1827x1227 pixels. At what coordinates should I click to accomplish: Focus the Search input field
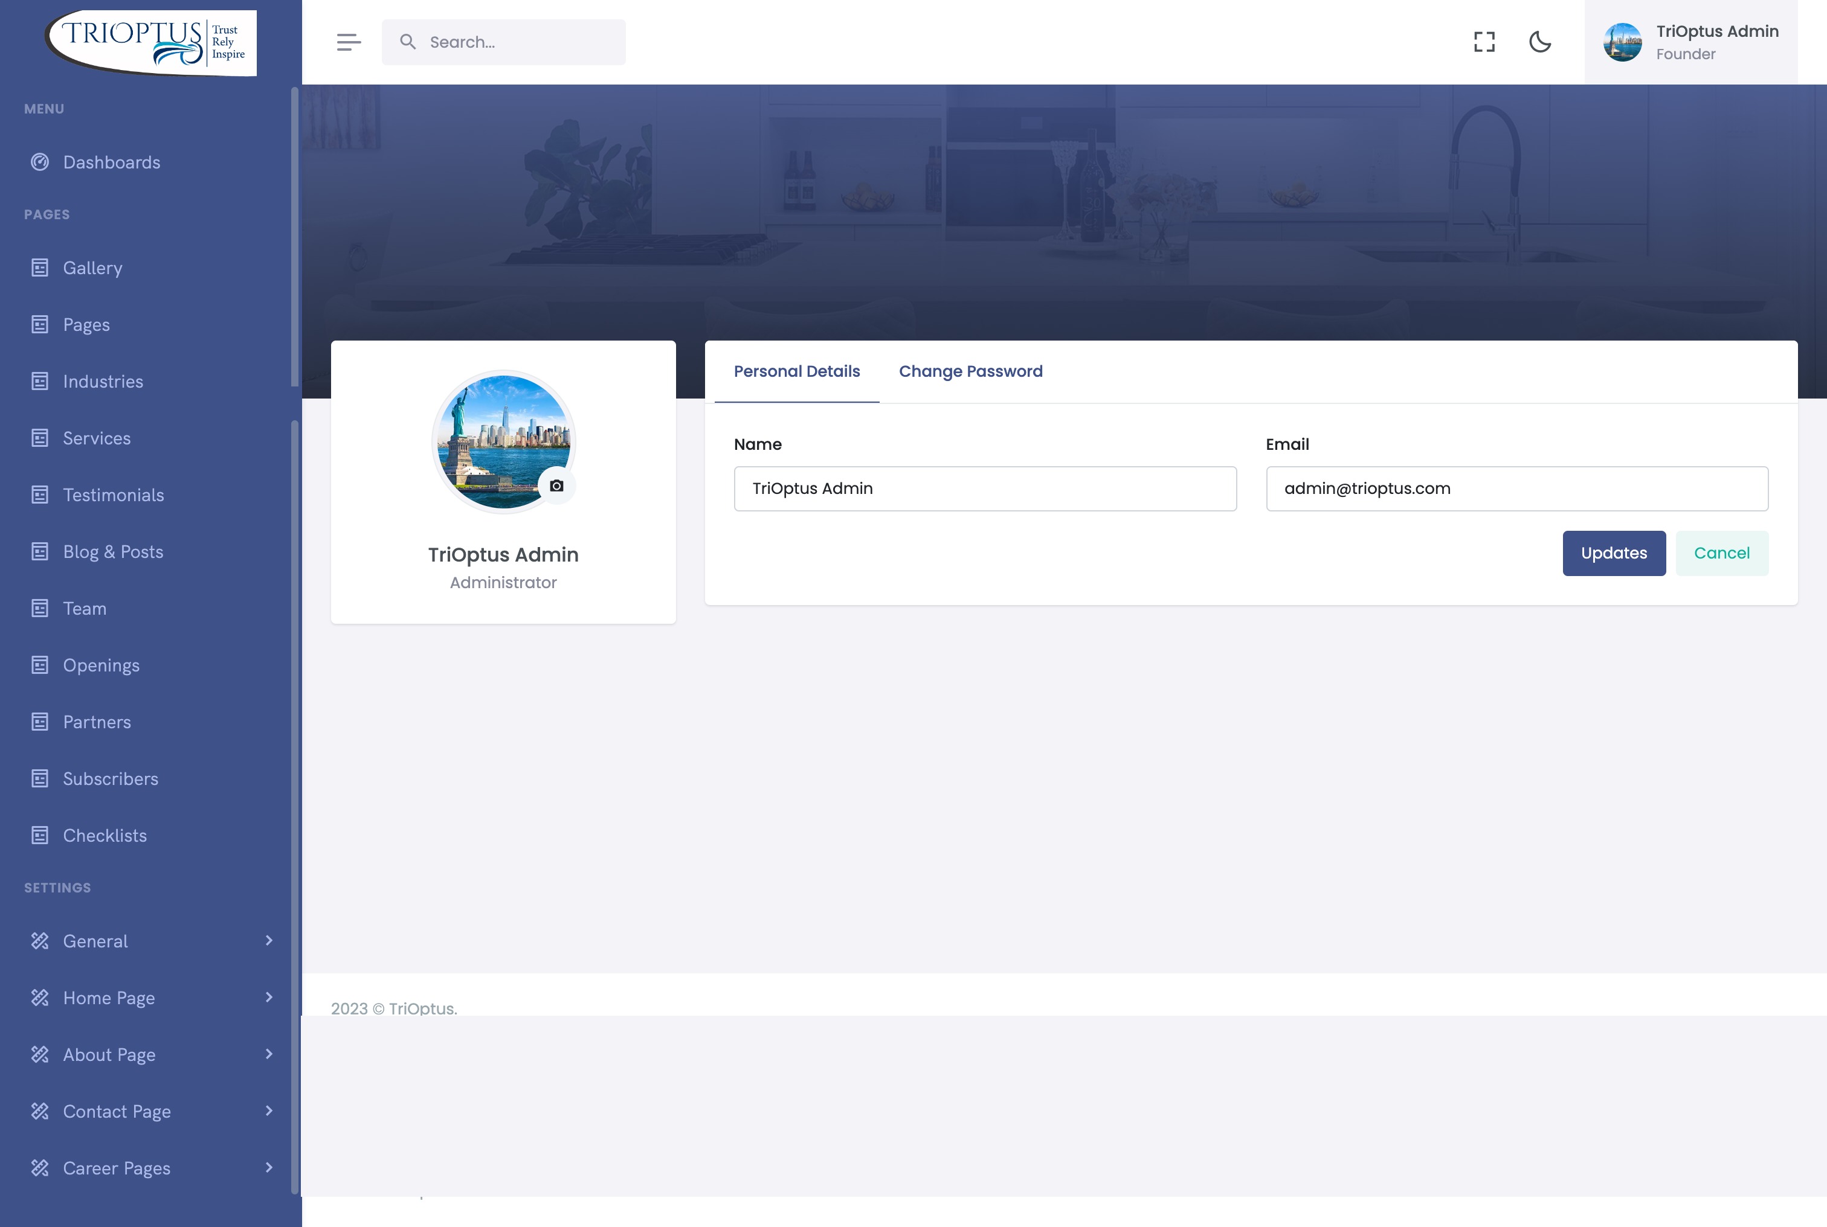click(504, 42)
